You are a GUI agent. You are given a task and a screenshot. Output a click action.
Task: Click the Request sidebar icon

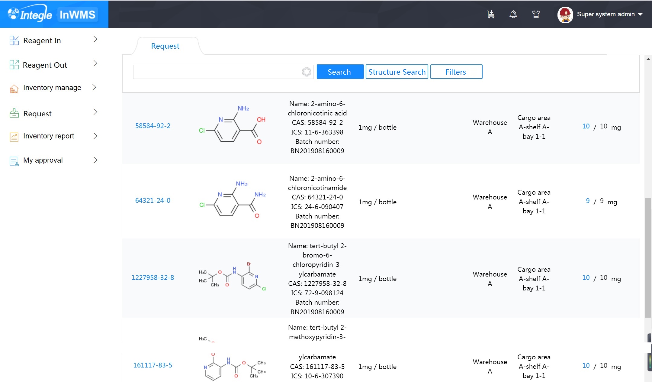tap(13, 113)
